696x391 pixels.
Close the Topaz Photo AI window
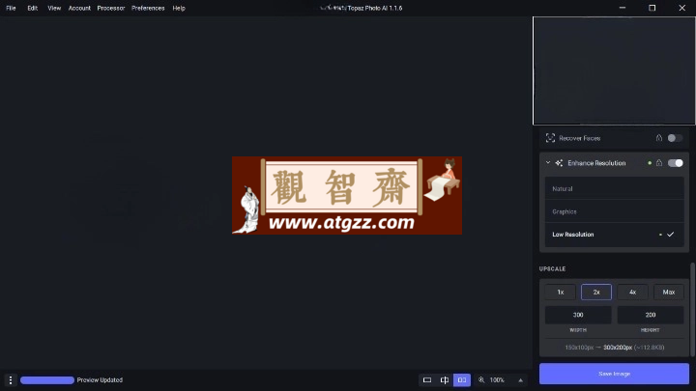click(x=681, y=8)
